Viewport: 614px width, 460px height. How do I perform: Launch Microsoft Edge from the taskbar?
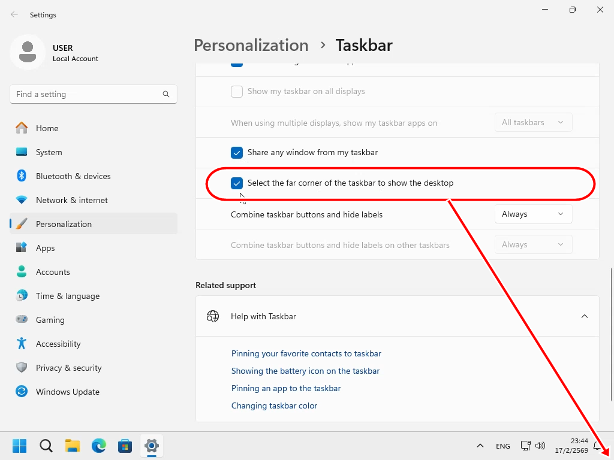click(99, 446)
